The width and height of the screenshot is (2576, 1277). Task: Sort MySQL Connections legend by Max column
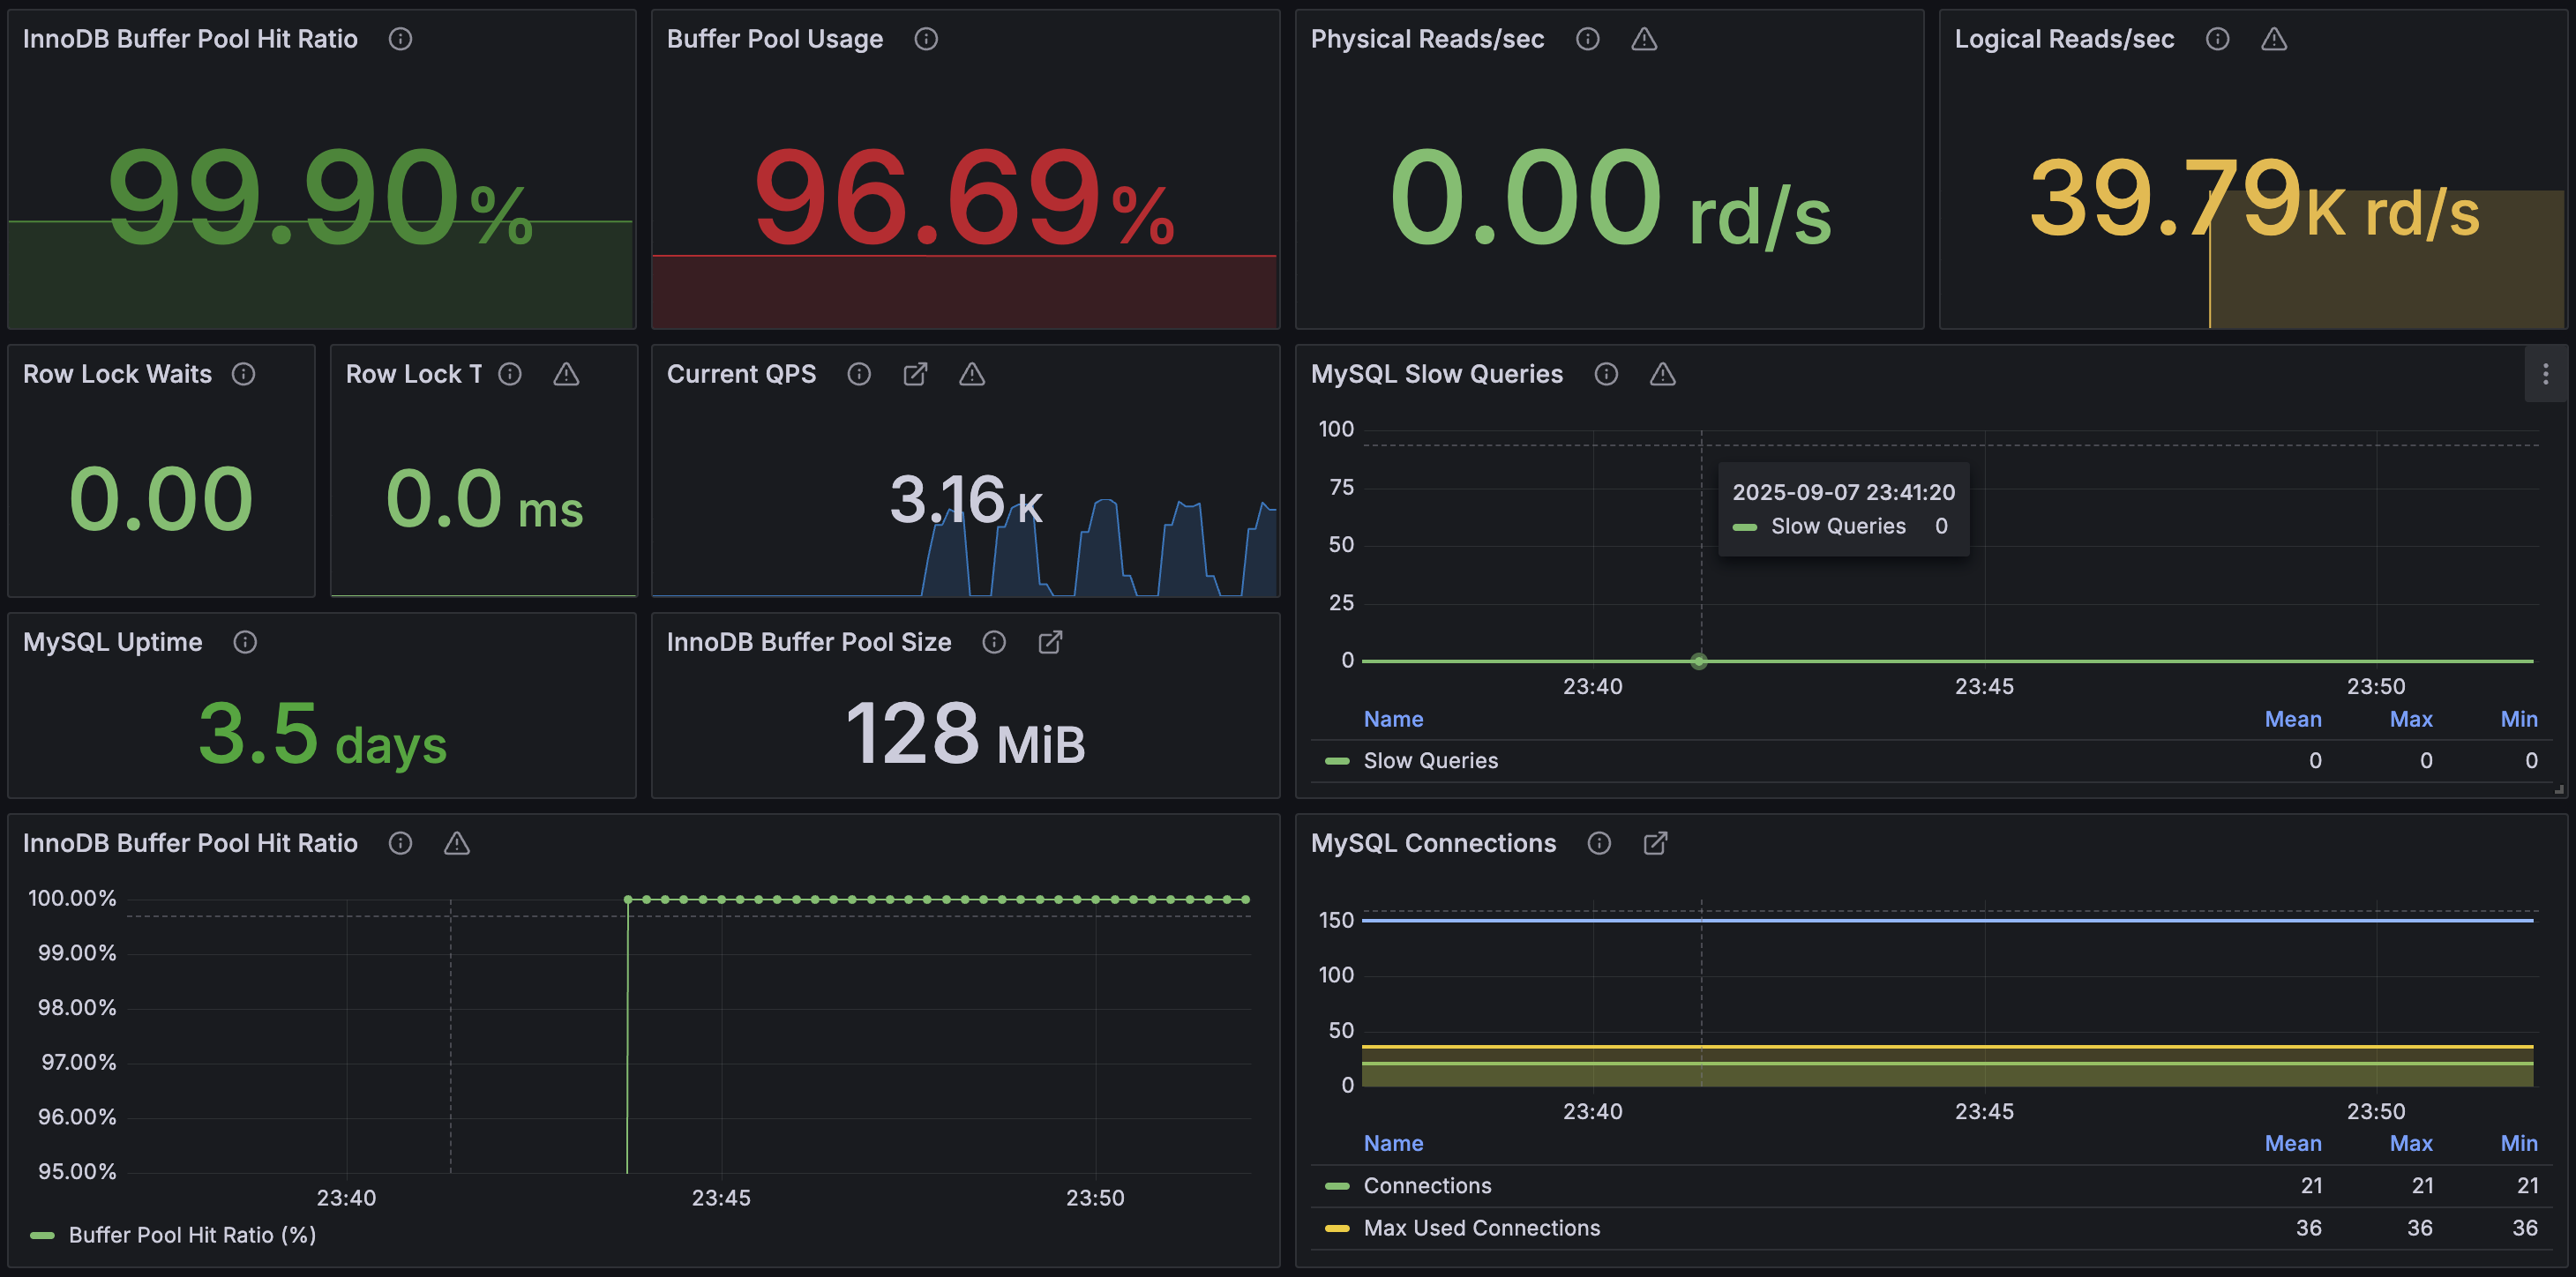click(x=2410, y=1143)
